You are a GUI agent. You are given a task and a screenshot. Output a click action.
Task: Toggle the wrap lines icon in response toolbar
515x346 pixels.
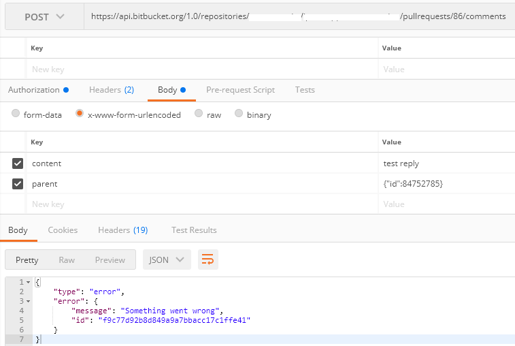click(x=207, y=259)
